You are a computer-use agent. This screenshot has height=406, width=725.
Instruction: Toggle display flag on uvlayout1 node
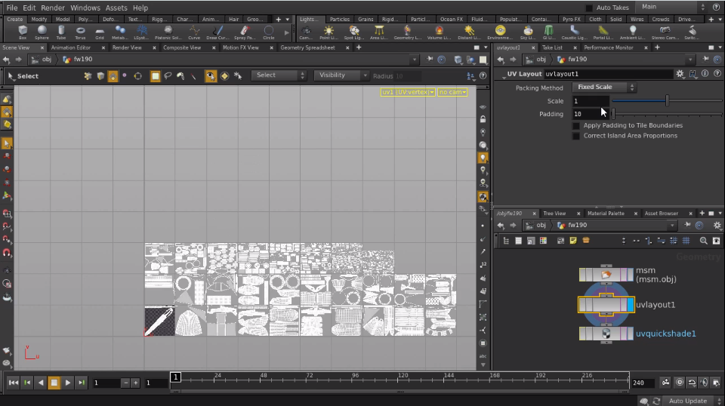pos(631,305)
